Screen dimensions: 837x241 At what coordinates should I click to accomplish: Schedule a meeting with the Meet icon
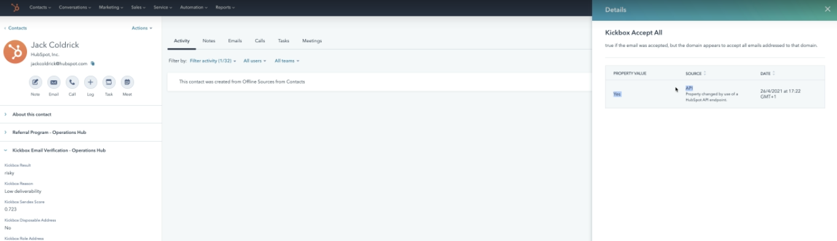pyautogui.click(x=127, y=82)
